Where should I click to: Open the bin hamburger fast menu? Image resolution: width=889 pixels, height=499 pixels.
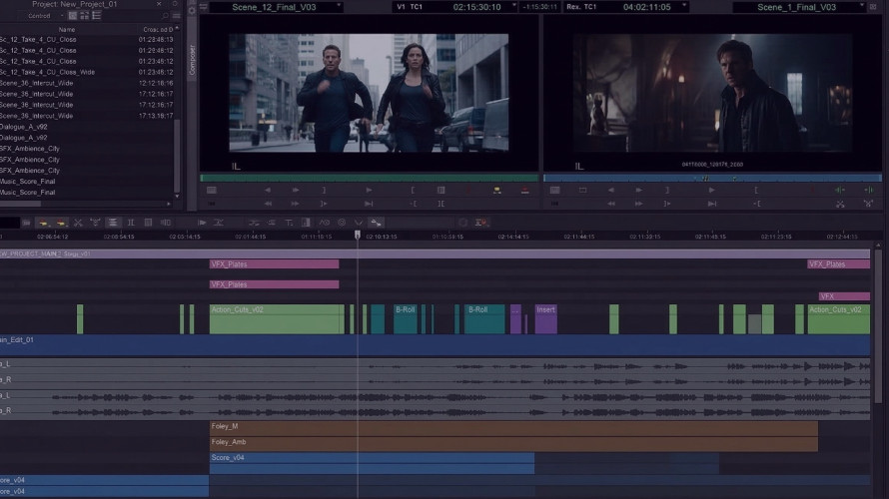coord(176,16)
